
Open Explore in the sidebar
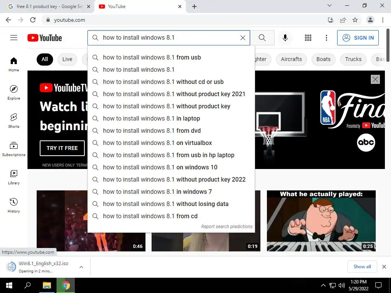14,92
